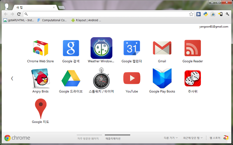Bookmark the page with the star icon
The width and height of the screenshot is (233, 145).
point(191,14)
